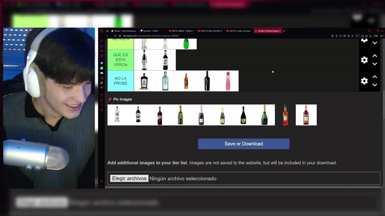Pick the pink rosé champagne in image pool

201,115
